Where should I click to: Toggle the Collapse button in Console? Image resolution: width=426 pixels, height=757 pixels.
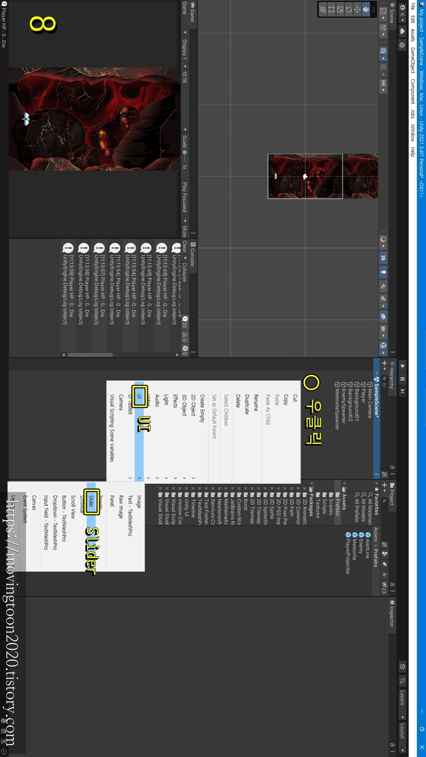click(x=185, y=272)
